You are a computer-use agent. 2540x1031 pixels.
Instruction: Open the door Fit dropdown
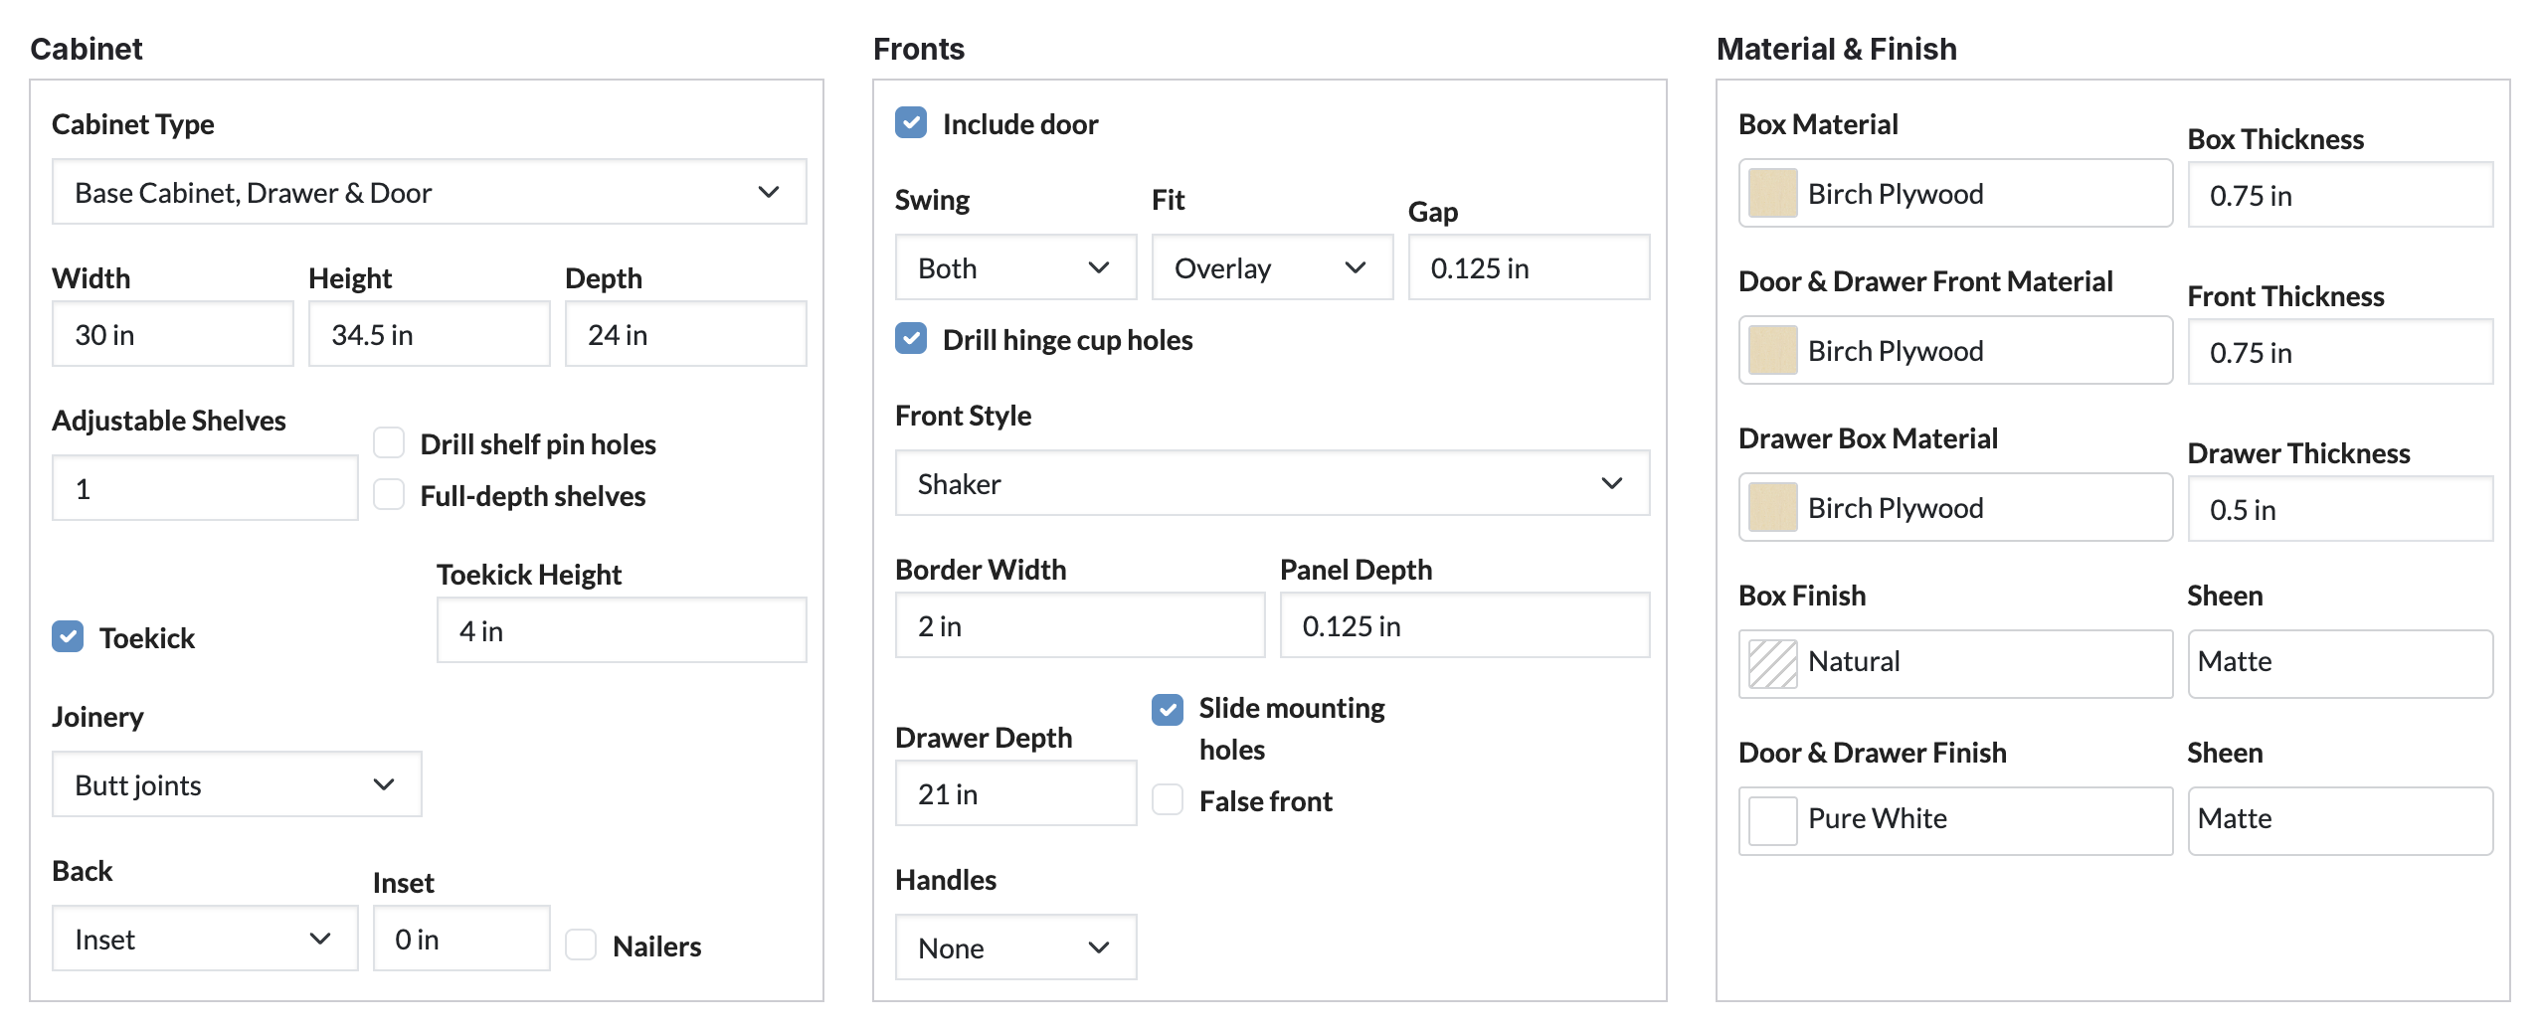(x=1272, y=267)
